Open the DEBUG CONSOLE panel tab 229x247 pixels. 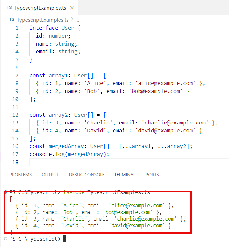[x=87, y=175]
